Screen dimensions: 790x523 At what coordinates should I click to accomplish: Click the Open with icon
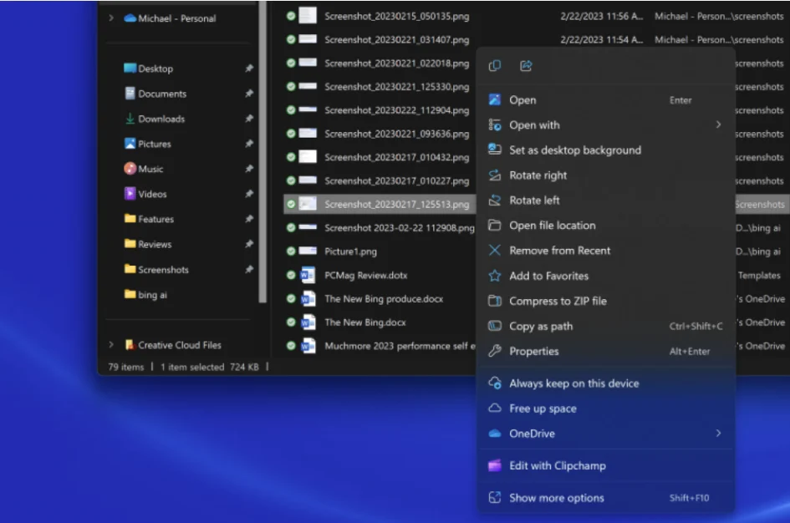coord(495,124)
